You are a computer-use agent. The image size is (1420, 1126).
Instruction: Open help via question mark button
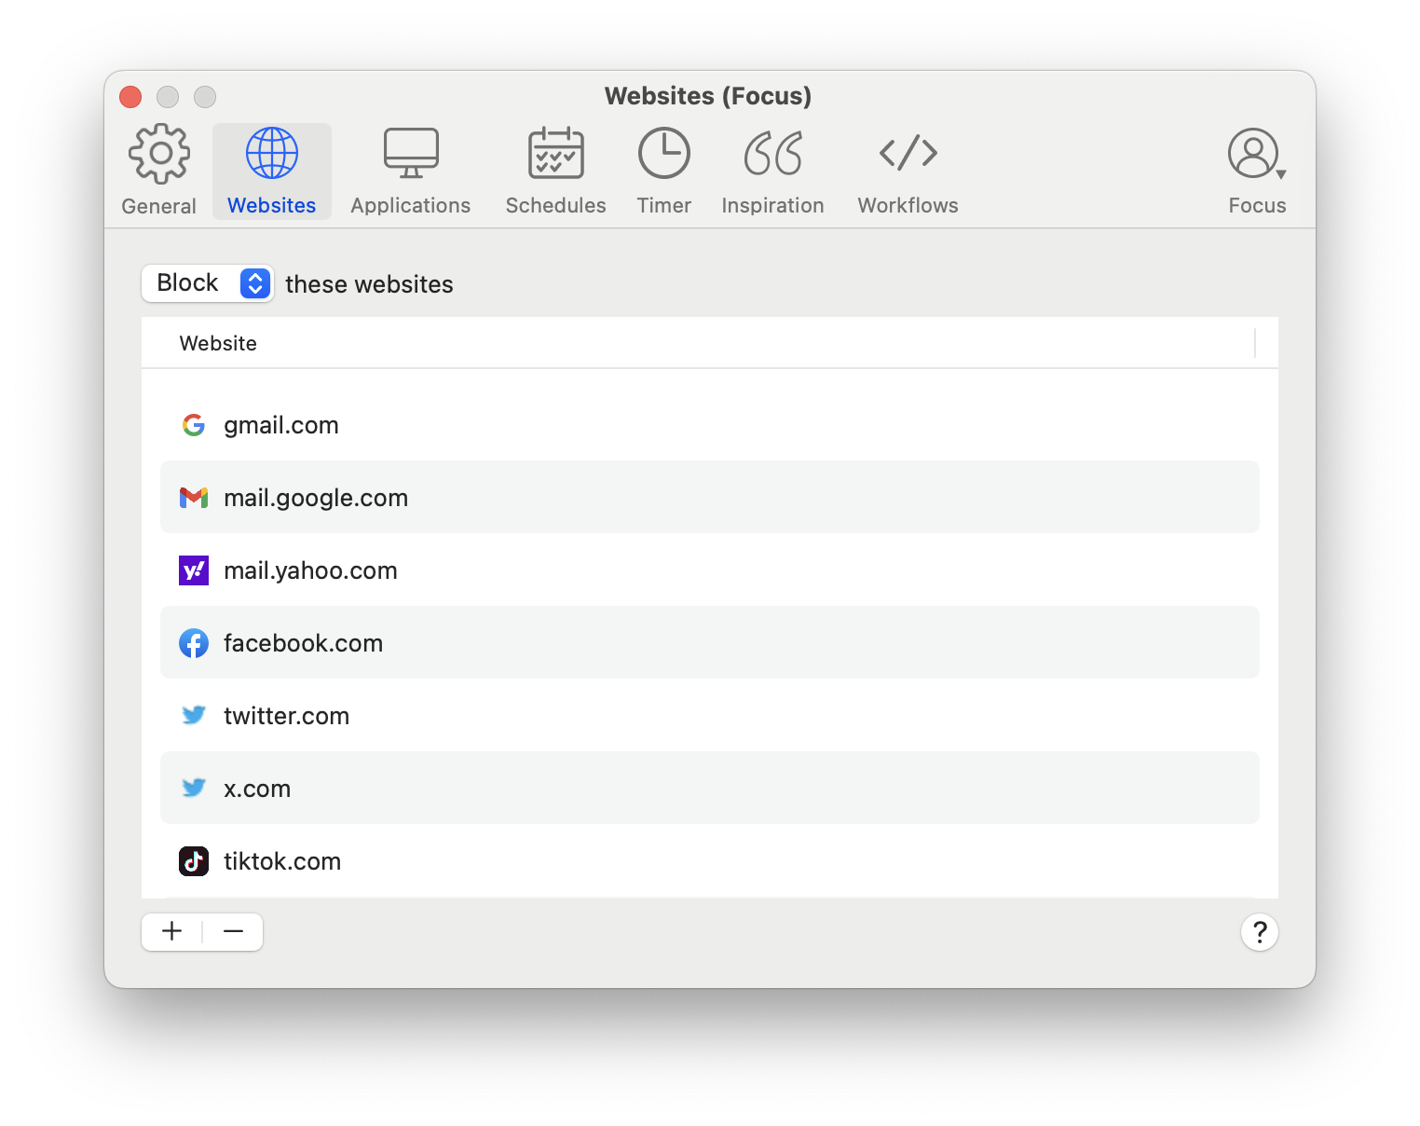coord(1259,931)
